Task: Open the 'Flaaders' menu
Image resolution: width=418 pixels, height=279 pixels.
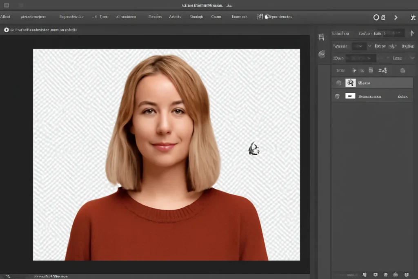Action: (155, 16)
